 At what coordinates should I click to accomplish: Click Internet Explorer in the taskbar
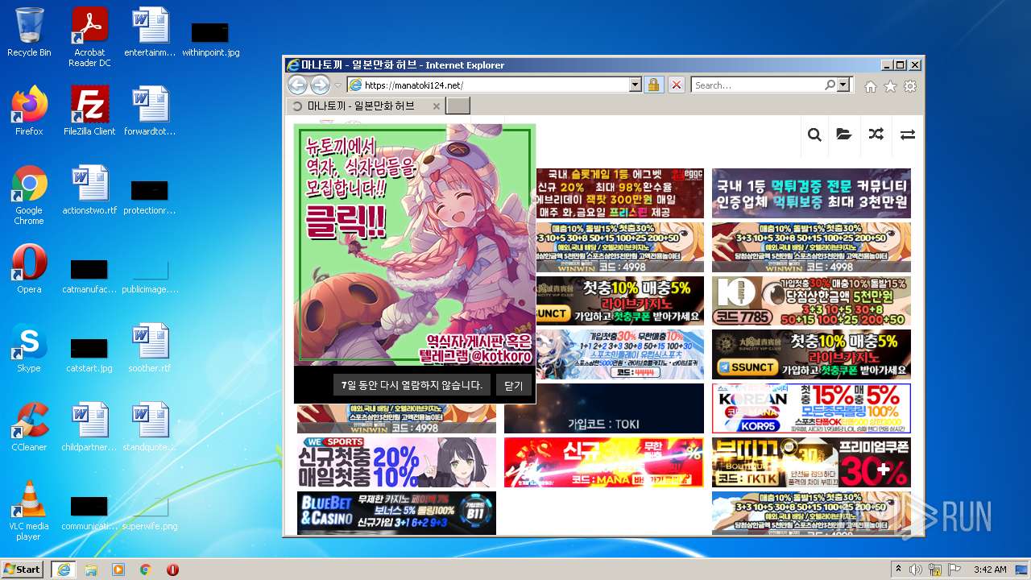pos(63,569)
